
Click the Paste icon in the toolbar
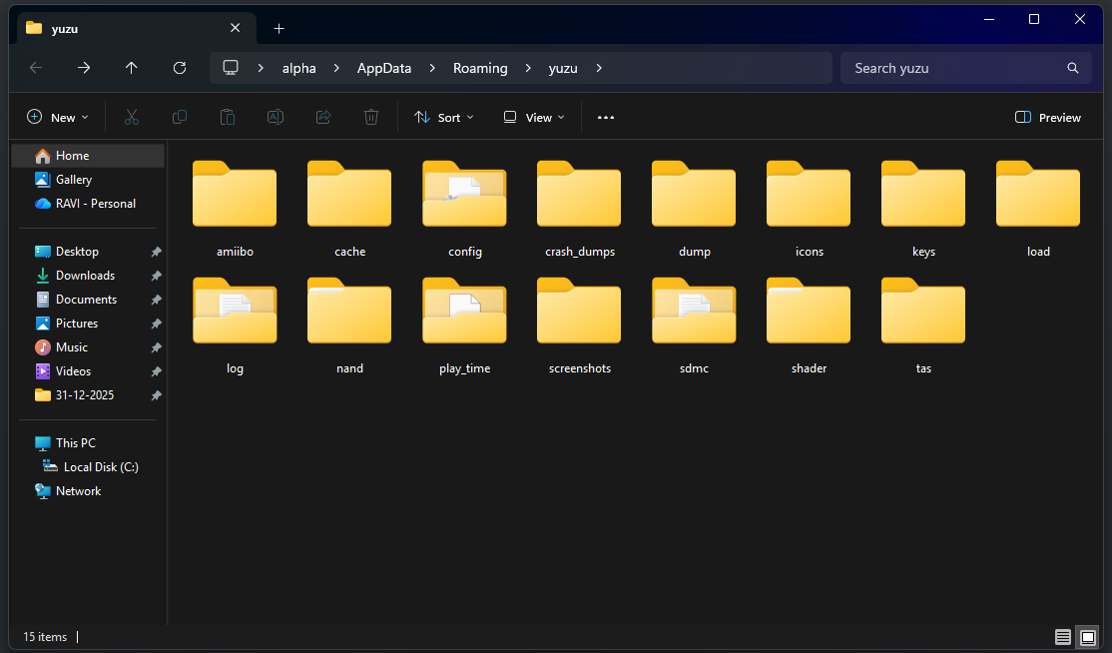tap(227, 117)
